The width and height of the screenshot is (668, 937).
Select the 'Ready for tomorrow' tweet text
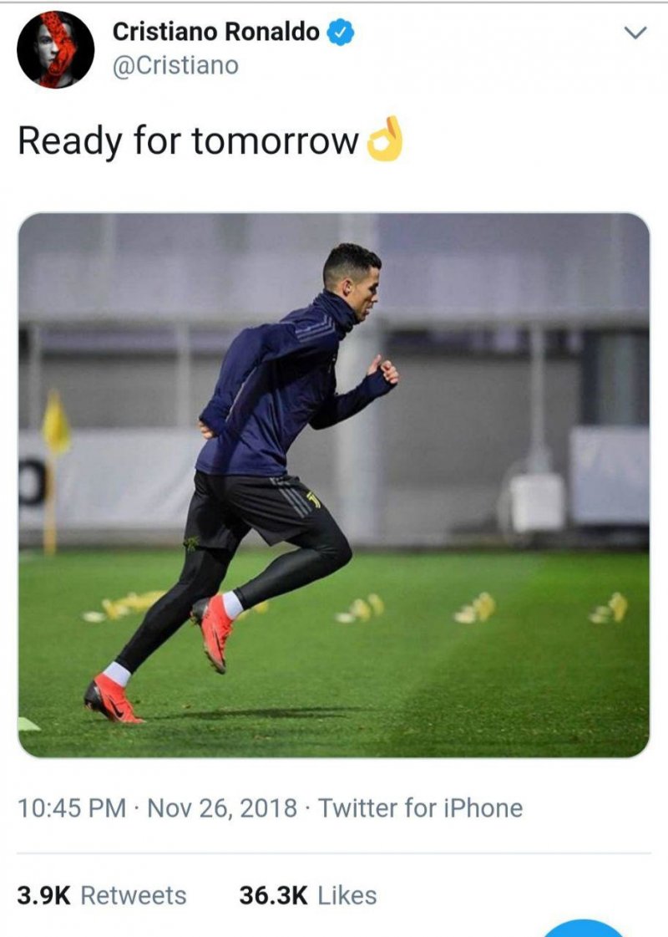coord(188,141)
